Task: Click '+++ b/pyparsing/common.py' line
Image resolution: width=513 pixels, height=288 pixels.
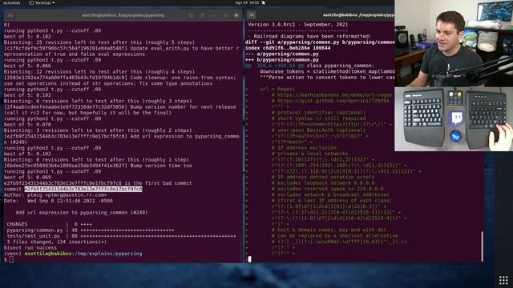Action: 282,60
